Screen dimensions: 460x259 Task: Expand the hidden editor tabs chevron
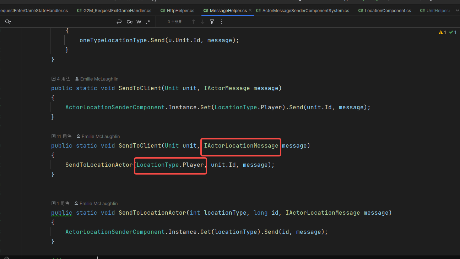[457, 11]
